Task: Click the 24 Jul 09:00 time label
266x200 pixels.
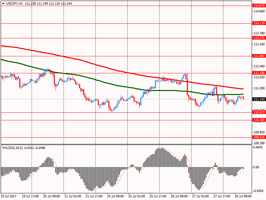Action: tap(115, 196)
